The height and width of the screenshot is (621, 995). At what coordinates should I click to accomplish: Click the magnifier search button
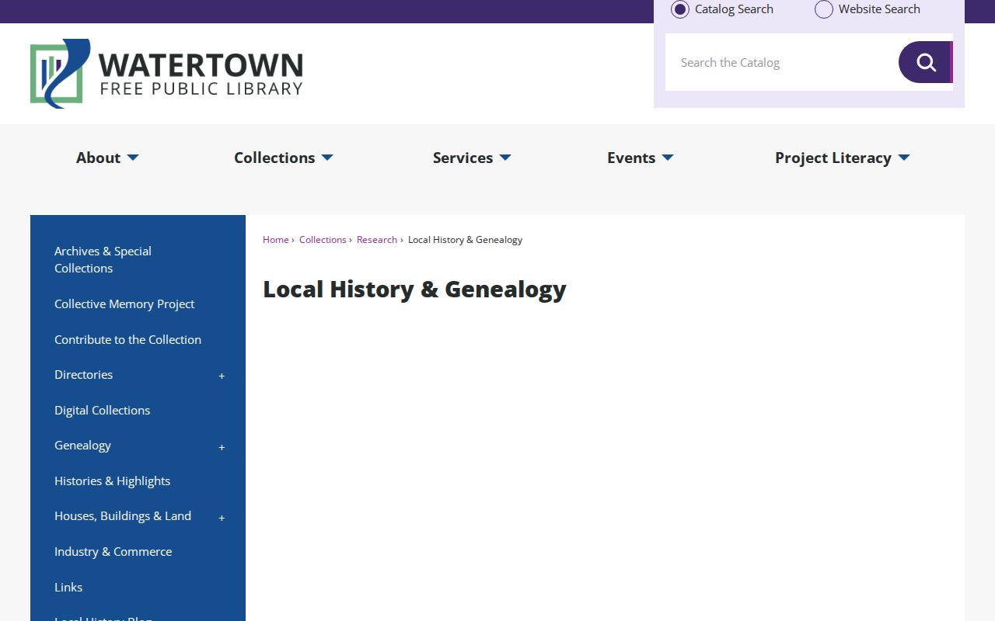(x=926, y=62)
